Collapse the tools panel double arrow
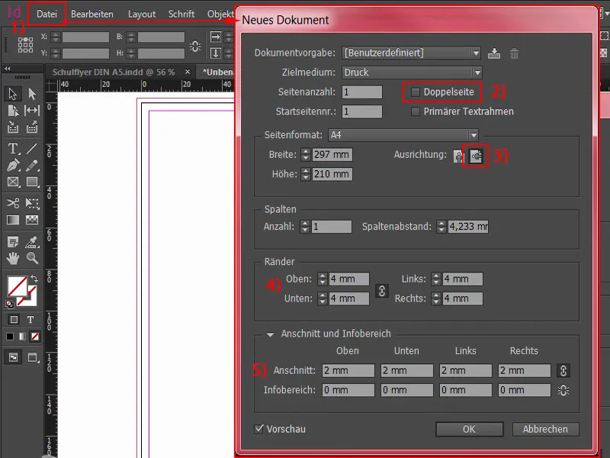 pos(8,69)
